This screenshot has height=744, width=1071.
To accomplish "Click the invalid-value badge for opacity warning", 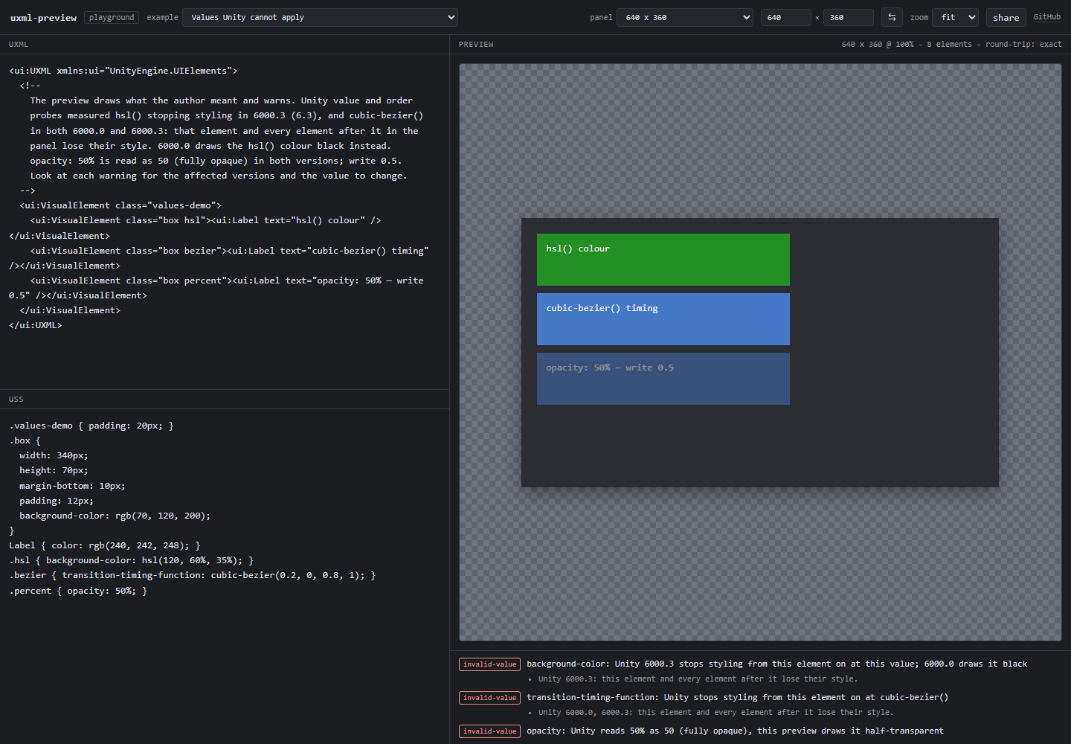I will click(489, 731).
